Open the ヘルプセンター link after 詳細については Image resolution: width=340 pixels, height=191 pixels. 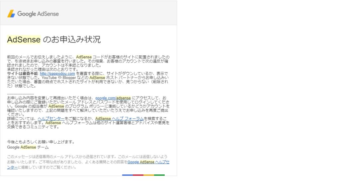[51, 119]
